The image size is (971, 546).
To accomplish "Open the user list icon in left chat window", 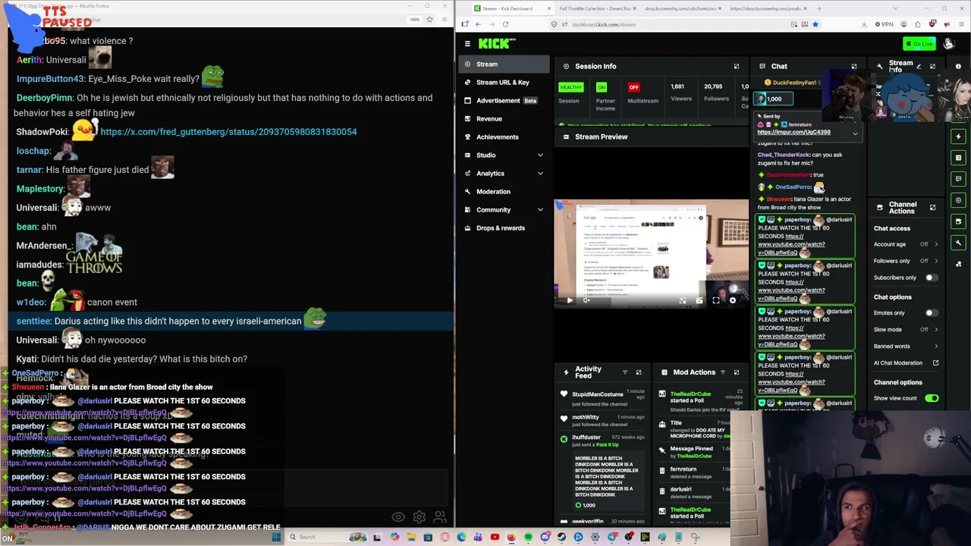I will coord(440,517).
